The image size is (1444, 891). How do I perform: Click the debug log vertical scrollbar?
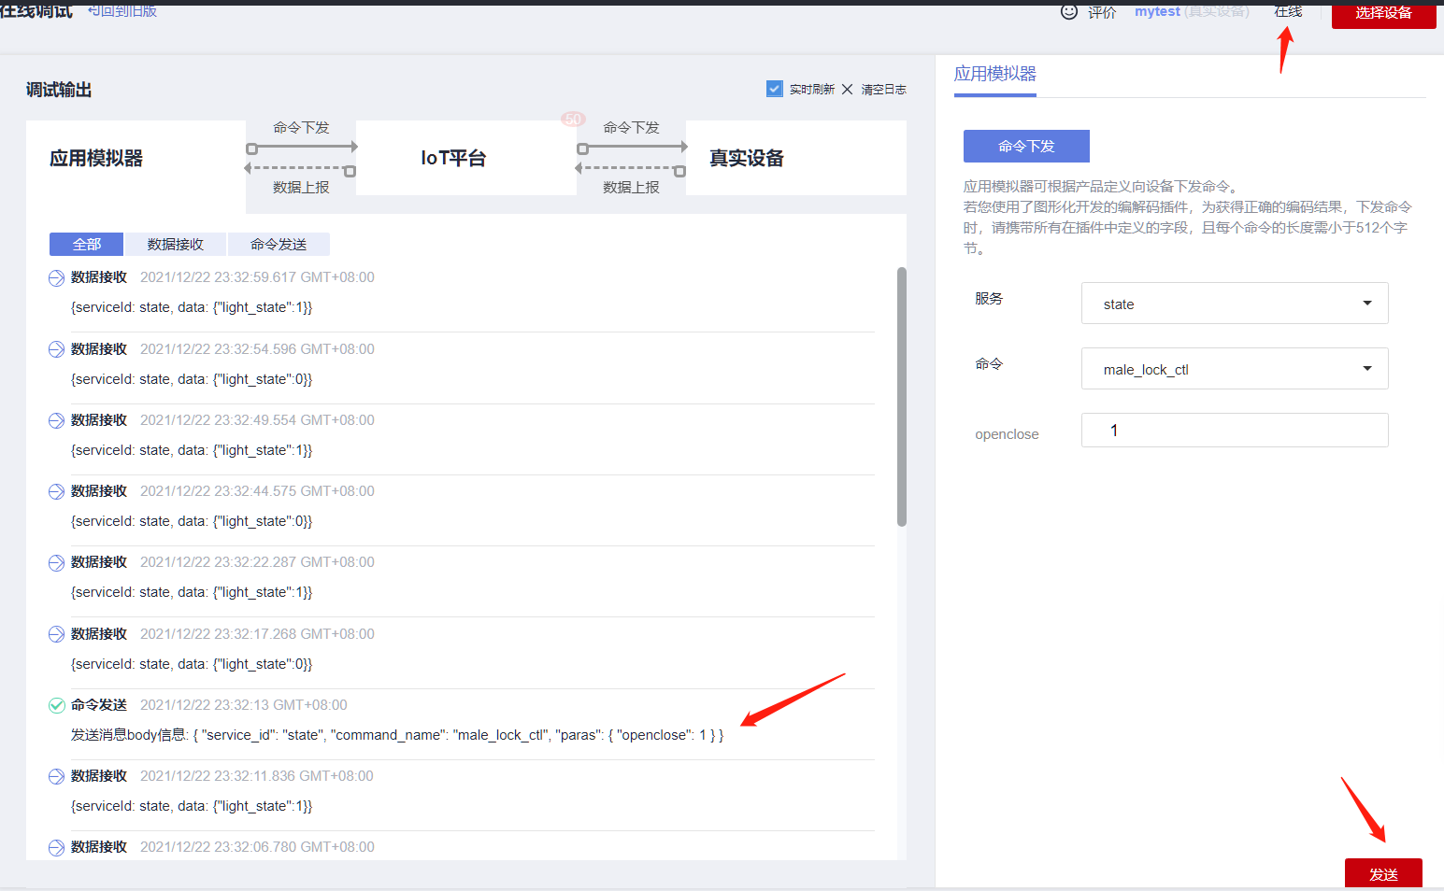902,397
